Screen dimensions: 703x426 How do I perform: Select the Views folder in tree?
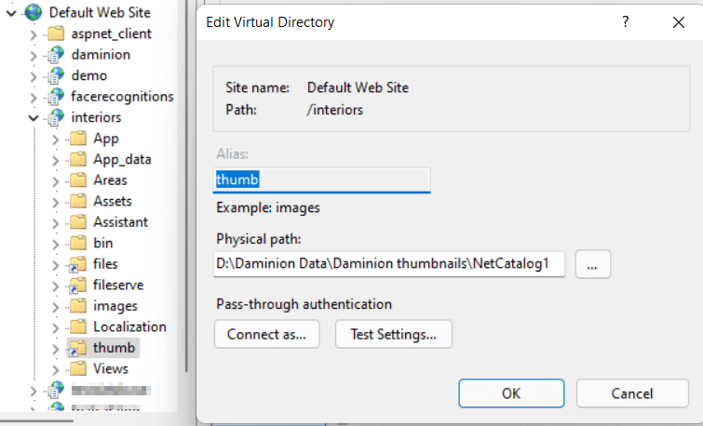(x=111, y=368)
